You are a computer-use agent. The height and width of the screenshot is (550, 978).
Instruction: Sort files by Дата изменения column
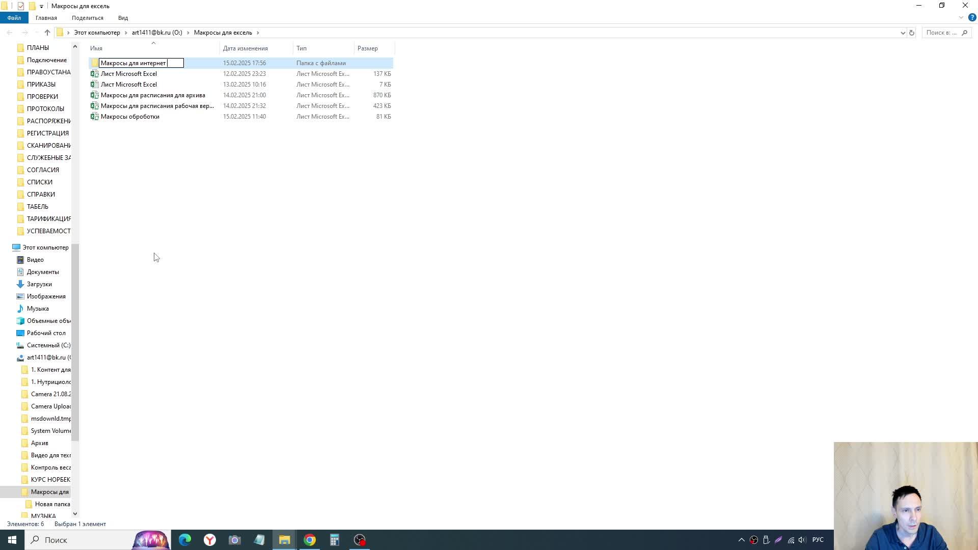click(x=245, y=48)
